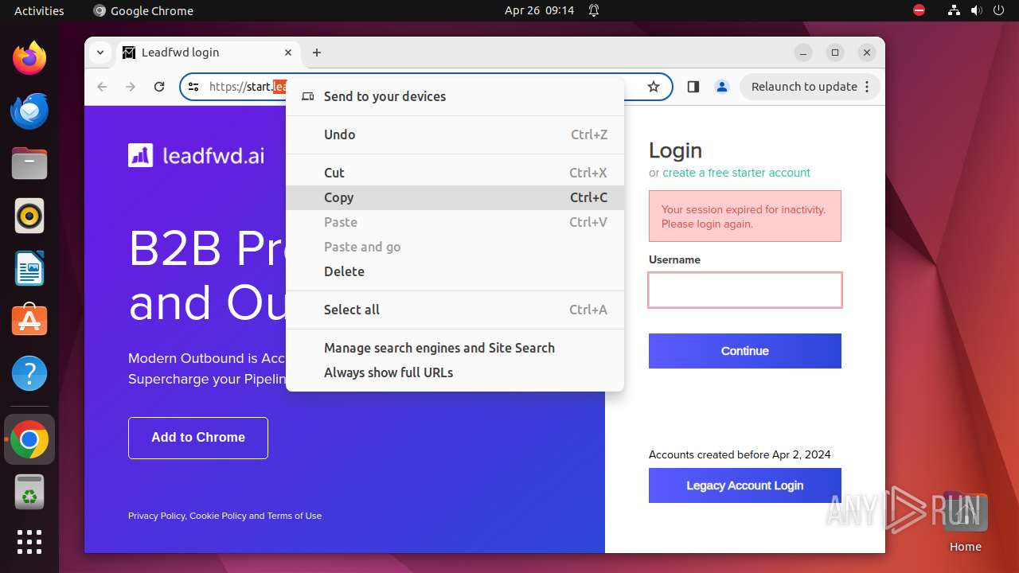Open a new tab with plus button

pyautogui.click(x=317, y=53)
